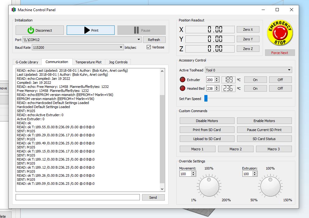Click the Set Fan Speed slider

248,99
